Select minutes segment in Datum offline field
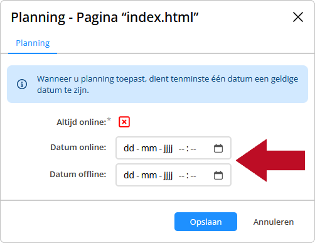Viewport: 315px width, 243px height. click(x=193, y=175)
